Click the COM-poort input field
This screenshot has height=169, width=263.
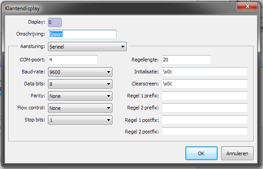coord(73,60)
